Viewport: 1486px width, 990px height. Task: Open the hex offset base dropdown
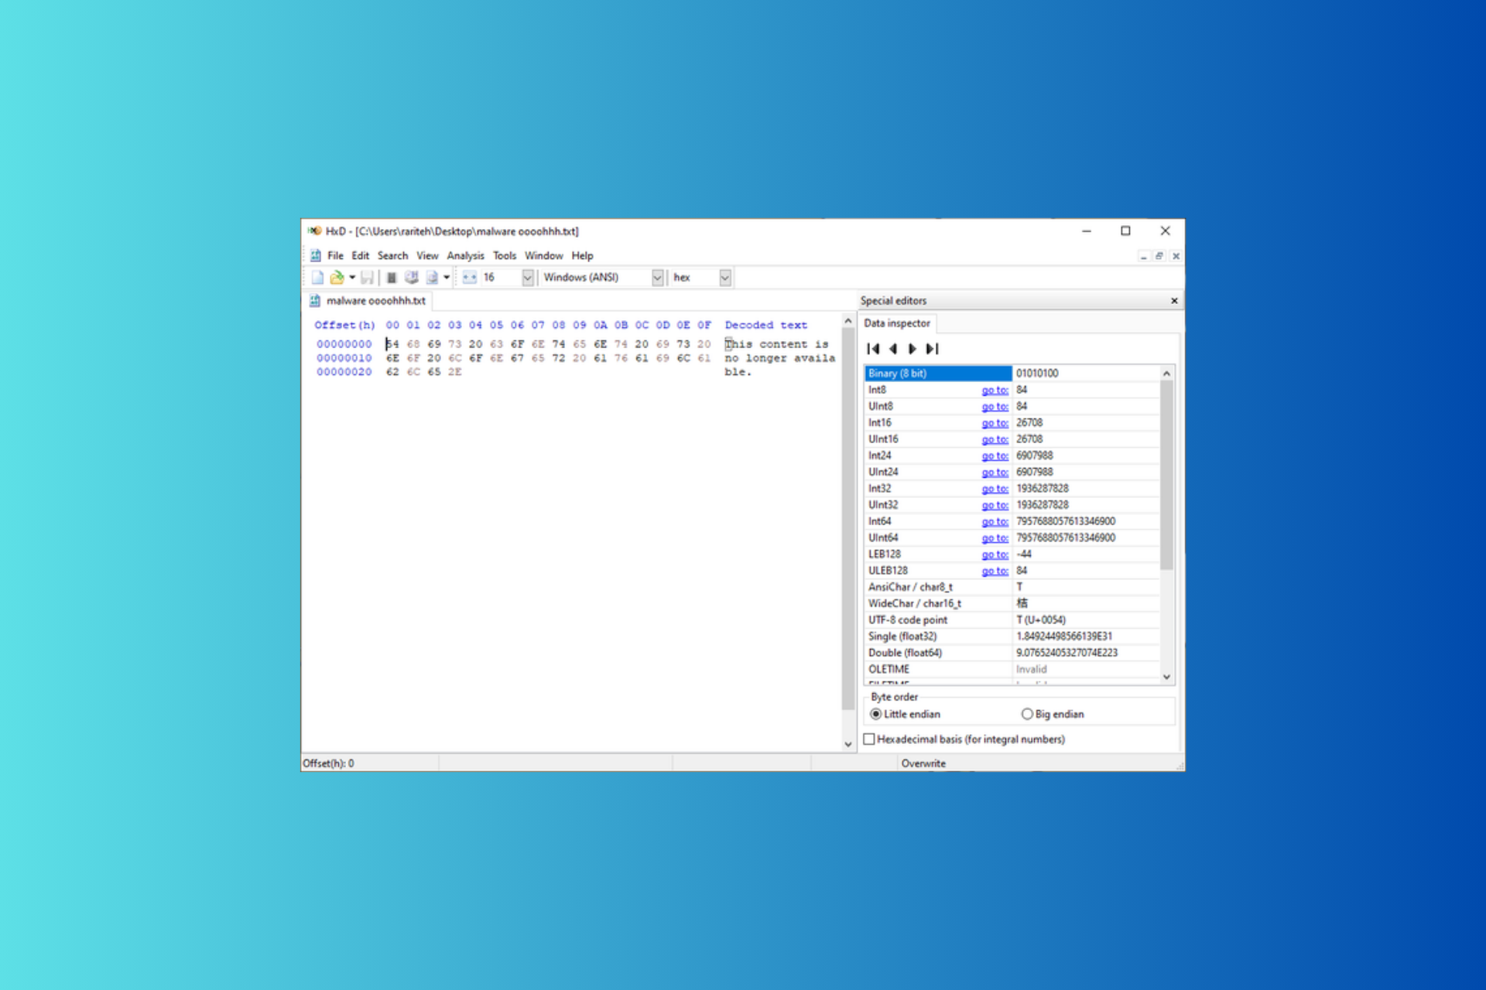coord(724,277)
